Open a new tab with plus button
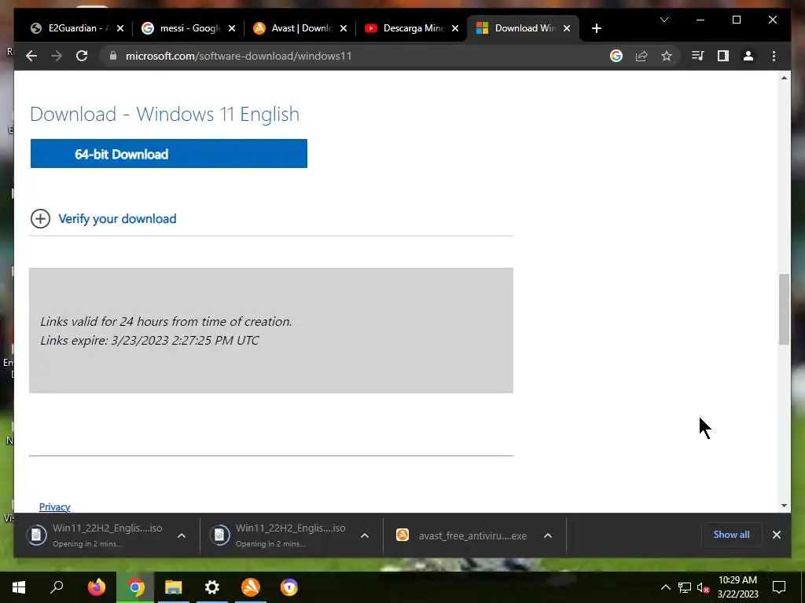 point(596,29)
